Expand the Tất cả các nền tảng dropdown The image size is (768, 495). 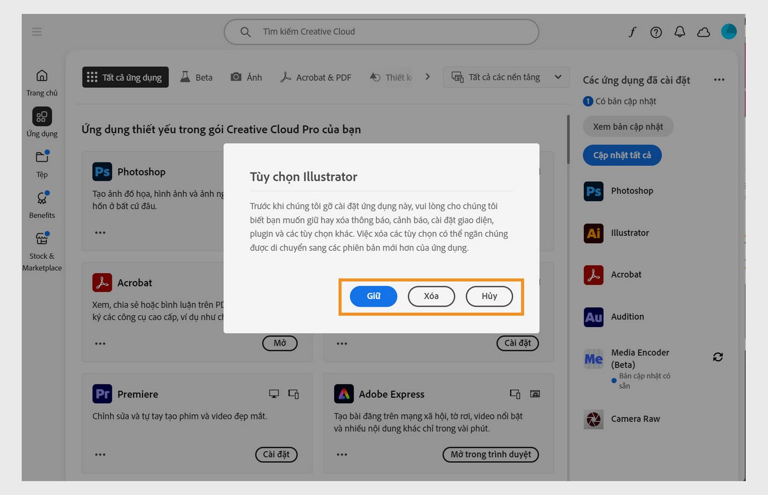506,77
